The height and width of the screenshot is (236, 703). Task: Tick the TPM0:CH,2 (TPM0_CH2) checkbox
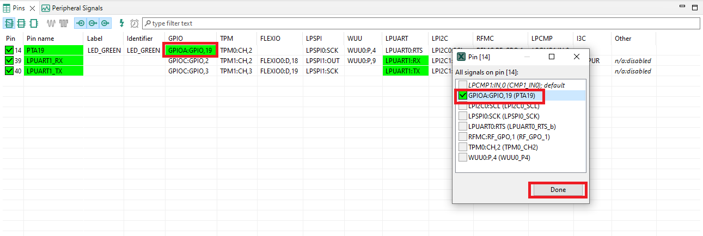[462, 147]
